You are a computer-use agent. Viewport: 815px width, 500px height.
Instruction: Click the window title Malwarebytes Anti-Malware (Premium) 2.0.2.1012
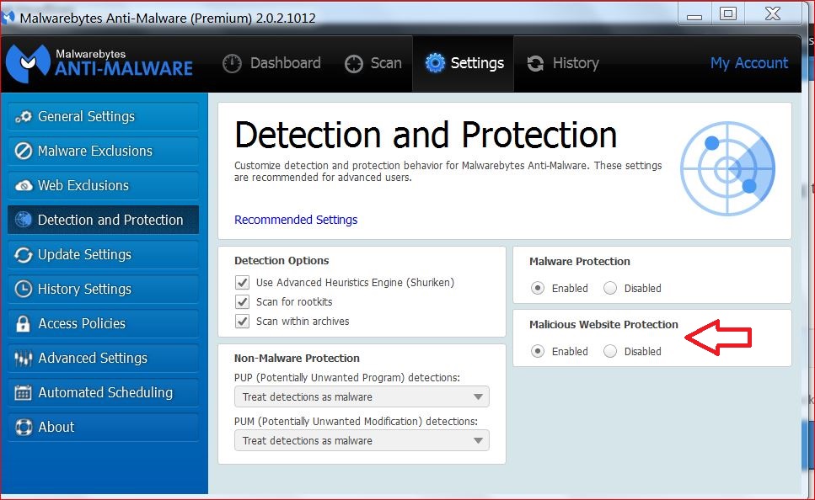[168, 18]
